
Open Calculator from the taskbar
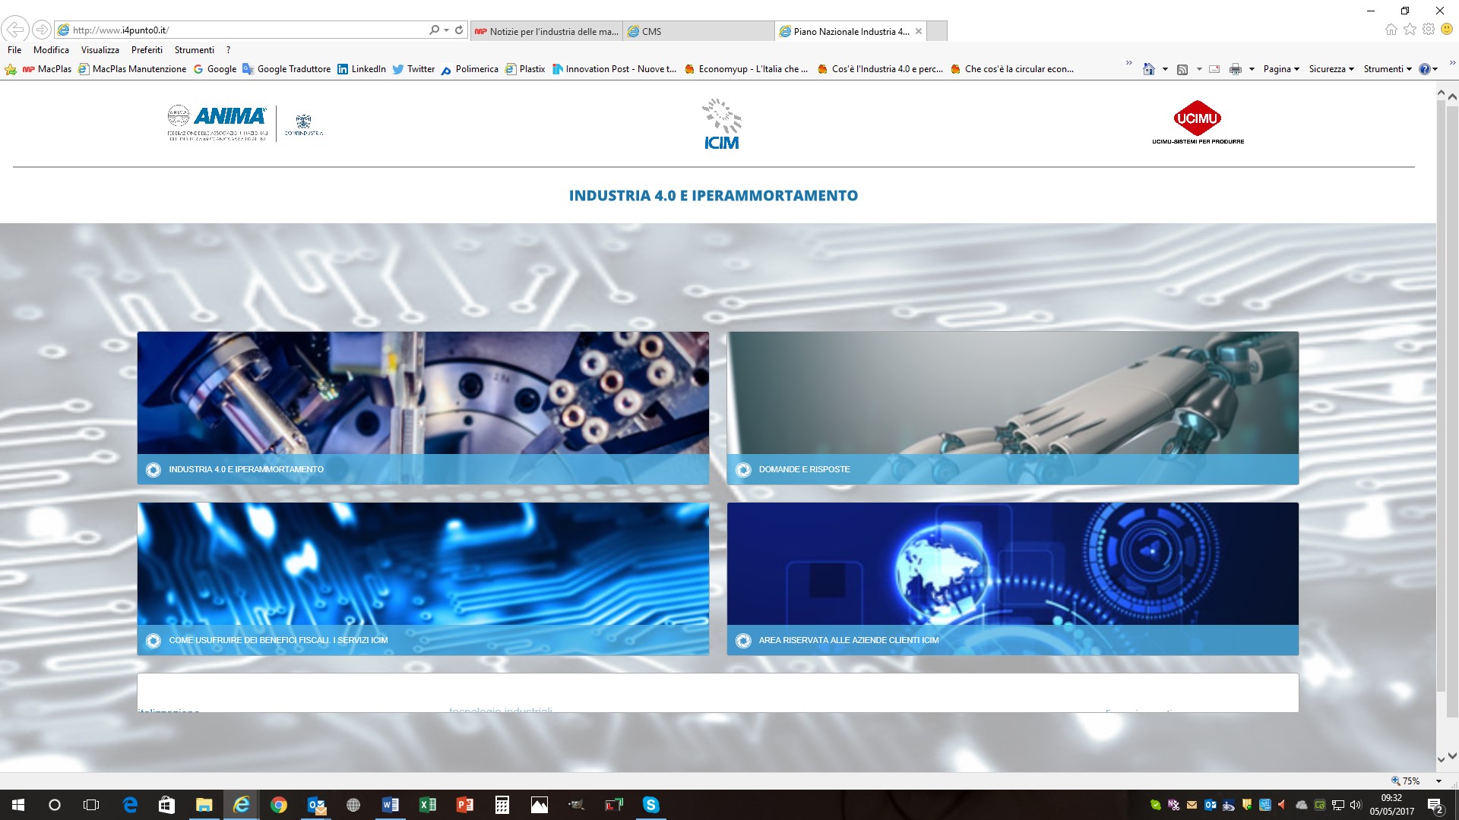(x=502, y=805)
